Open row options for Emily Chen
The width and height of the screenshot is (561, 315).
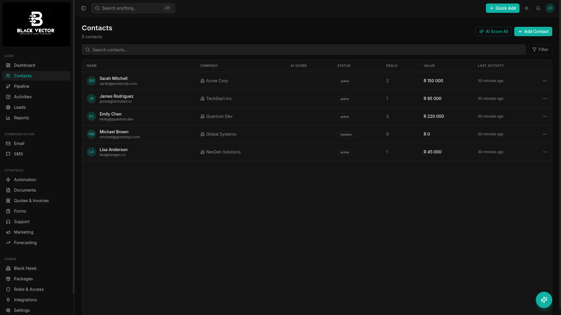click(x=545, y=116)
